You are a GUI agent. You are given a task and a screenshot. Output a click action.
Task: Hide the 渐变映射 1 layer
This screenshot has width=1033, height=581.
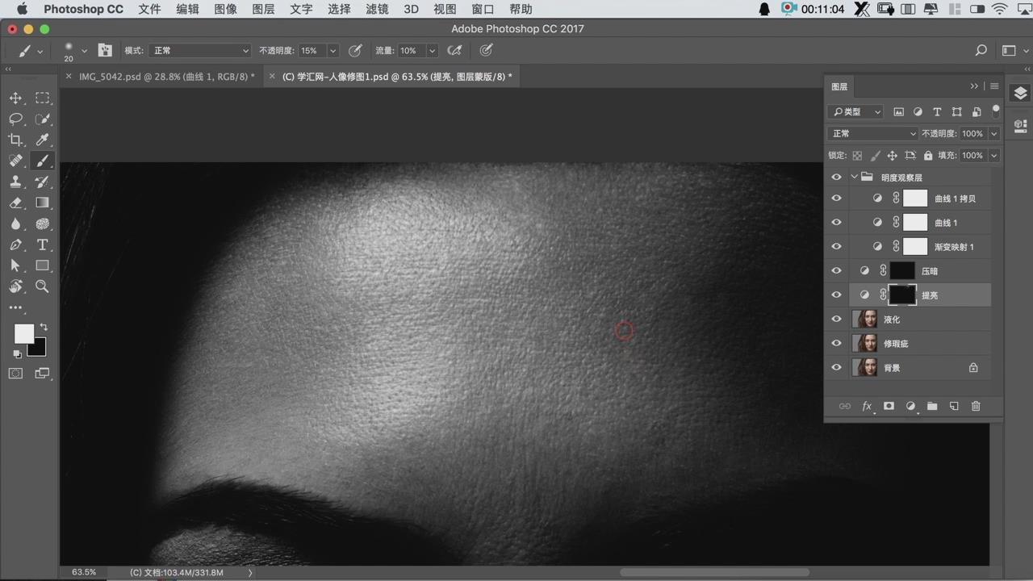(836, 246)
